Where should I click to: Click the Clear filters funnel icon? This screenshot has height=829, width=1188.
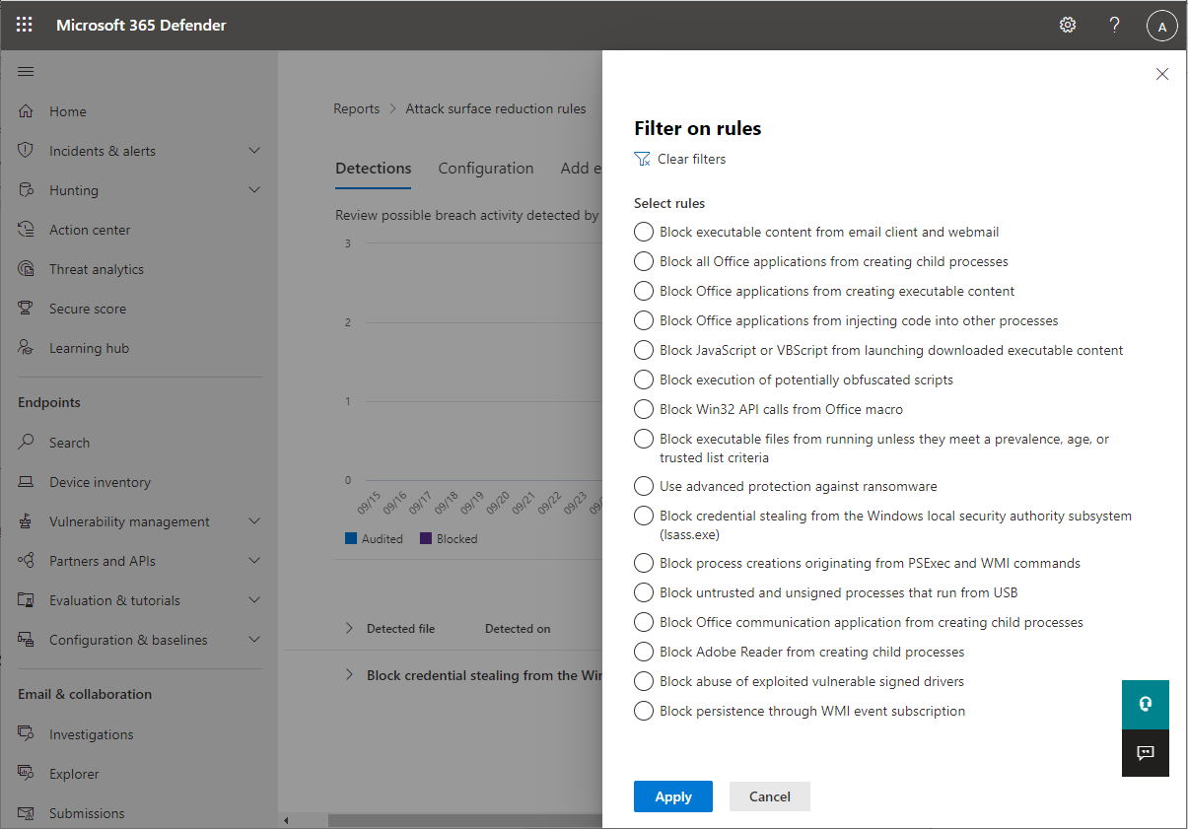(x=643, y=159)
